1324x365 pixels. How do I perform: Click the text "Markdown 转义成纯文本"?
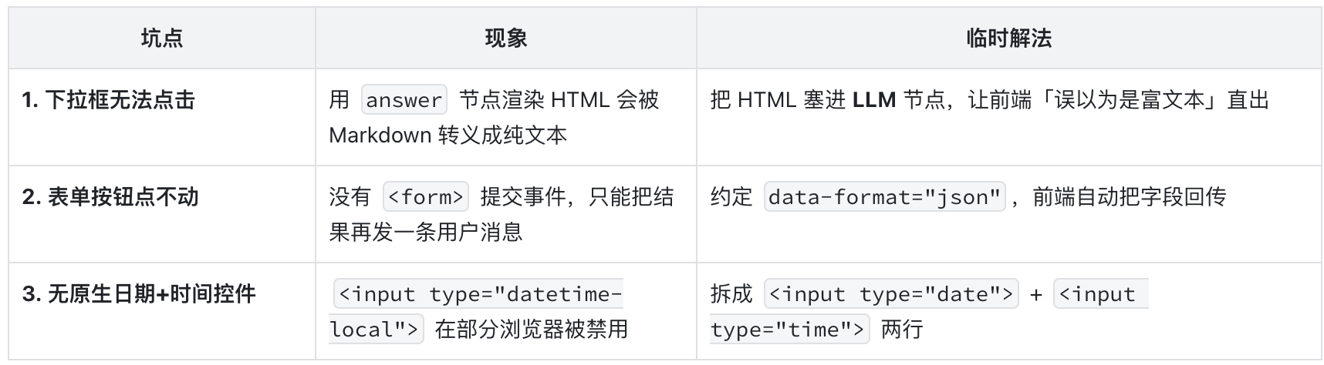tap(448, 136)
